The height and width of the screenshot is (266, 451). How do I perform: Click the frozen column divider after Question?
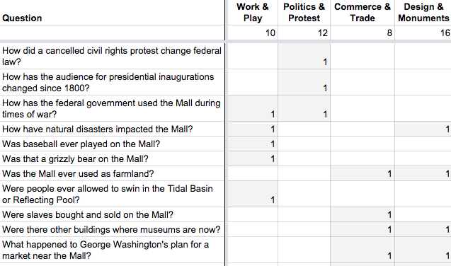pyautogui.click(x=226, y=133)
